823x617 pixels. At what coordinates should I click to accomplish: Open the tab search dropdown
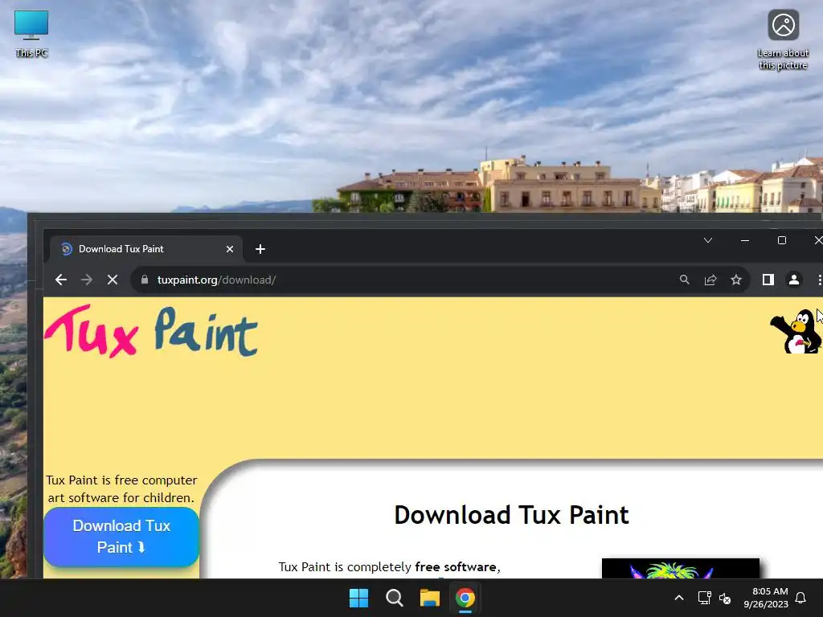point(707,240)
